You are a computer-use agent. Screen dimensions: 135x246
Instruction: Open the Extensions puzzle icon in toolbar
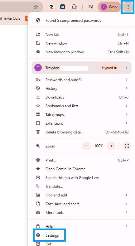coord(74,7)
